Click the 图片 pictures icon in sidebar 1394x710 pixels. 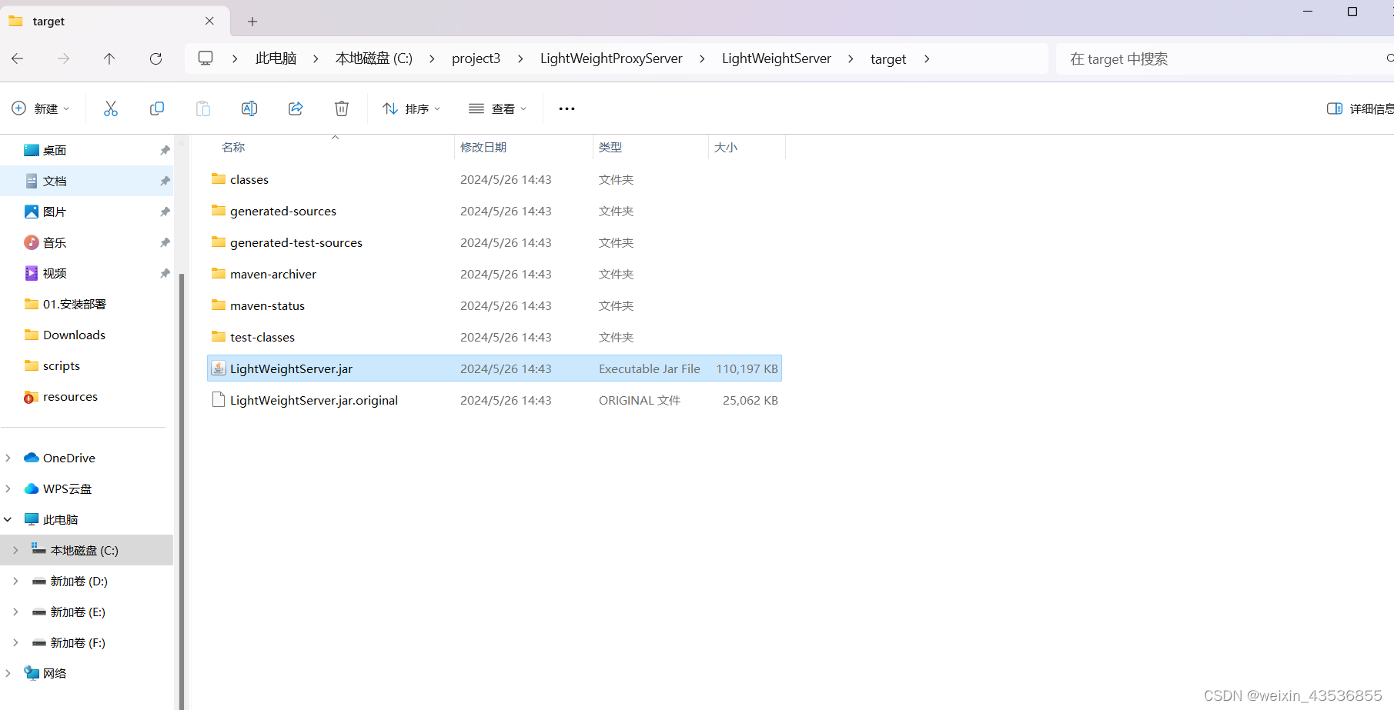tap(32, 212)
